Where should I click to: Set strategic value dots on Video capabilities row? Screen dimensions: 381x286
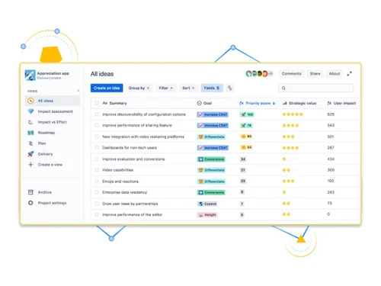293,170
